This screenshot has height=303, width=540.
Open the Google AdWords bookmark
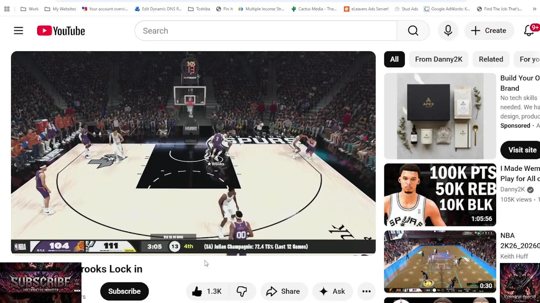pos(448,9)
